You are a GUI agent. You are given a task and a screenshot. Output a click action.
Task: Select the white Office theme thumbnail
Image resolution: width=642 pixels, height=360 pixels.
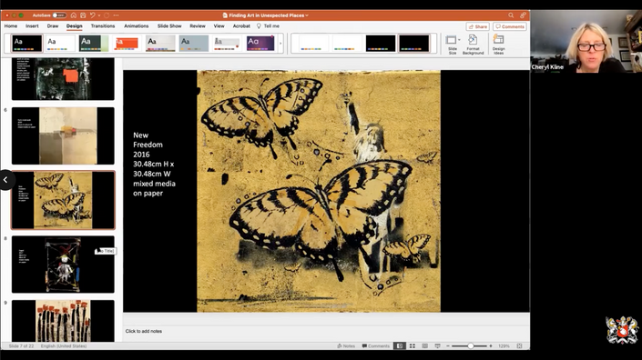[x=61, y=43]
